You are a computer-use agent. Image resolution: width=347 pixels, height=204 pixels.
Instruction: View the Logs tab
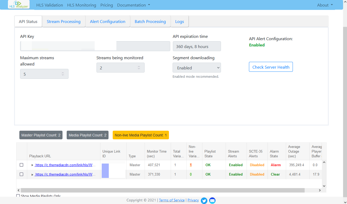click(180, 21)
